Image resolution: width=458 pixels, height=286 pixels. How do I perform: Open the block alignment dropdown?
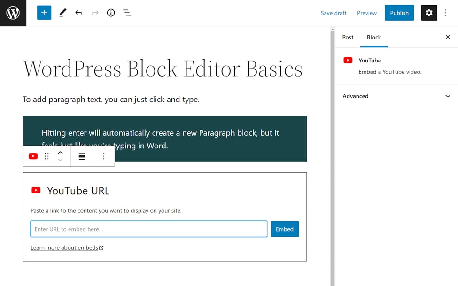(x=82, y=156)
